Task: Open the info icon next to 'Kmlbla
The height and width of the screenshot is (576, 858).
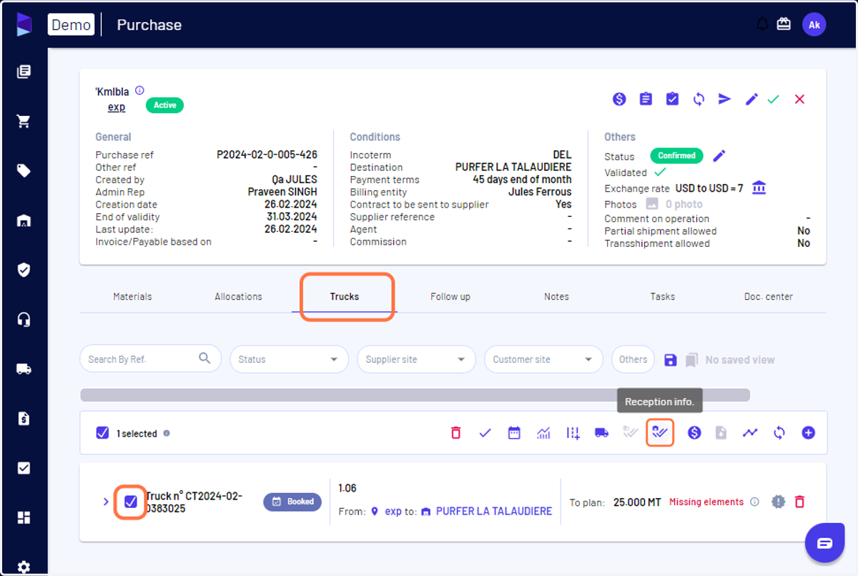Action: point(139,90)
